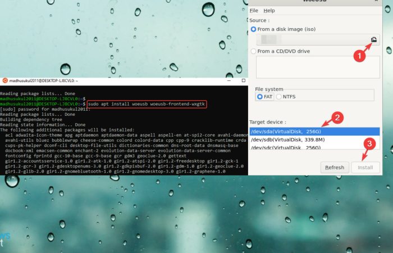Viewport: 393px width, 253px height.
Task: Click the 'Target device :' label
Action: 268,122
